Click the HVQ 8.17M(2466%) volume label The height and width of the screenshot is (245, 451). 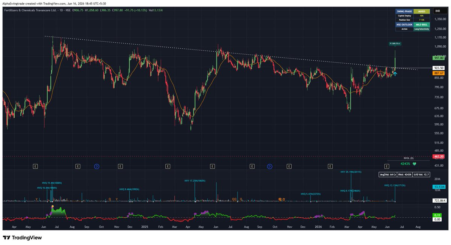pos(350,191)
